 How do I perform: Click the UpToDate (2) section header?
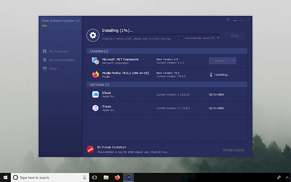point(167,85)
